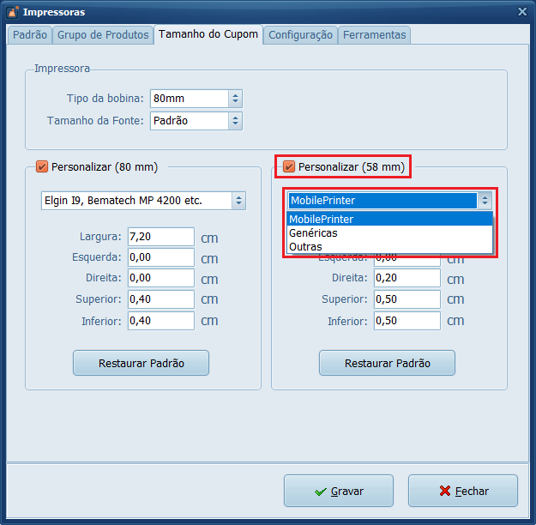The image size is (536, 525).
Task: Select the Tamanho do Cupom tab
Action: 208,34
